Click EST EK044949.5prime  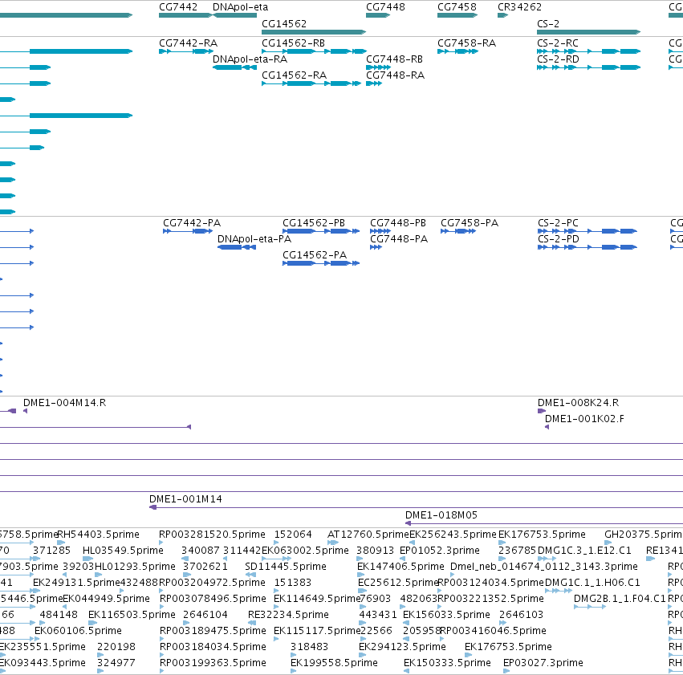[x=106, y=599]
